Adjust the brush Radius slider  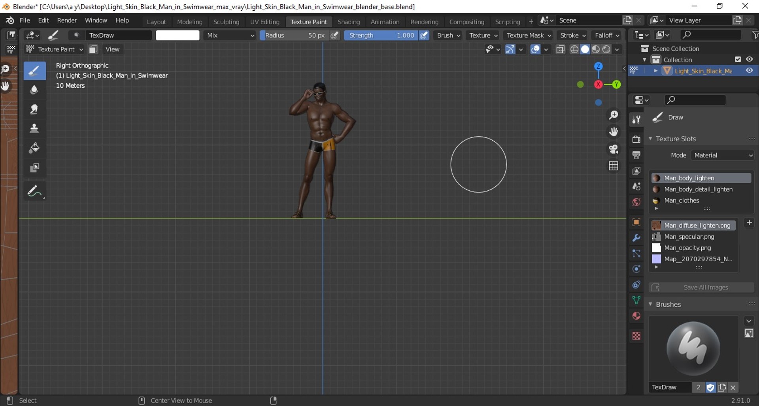pos(294,36)
